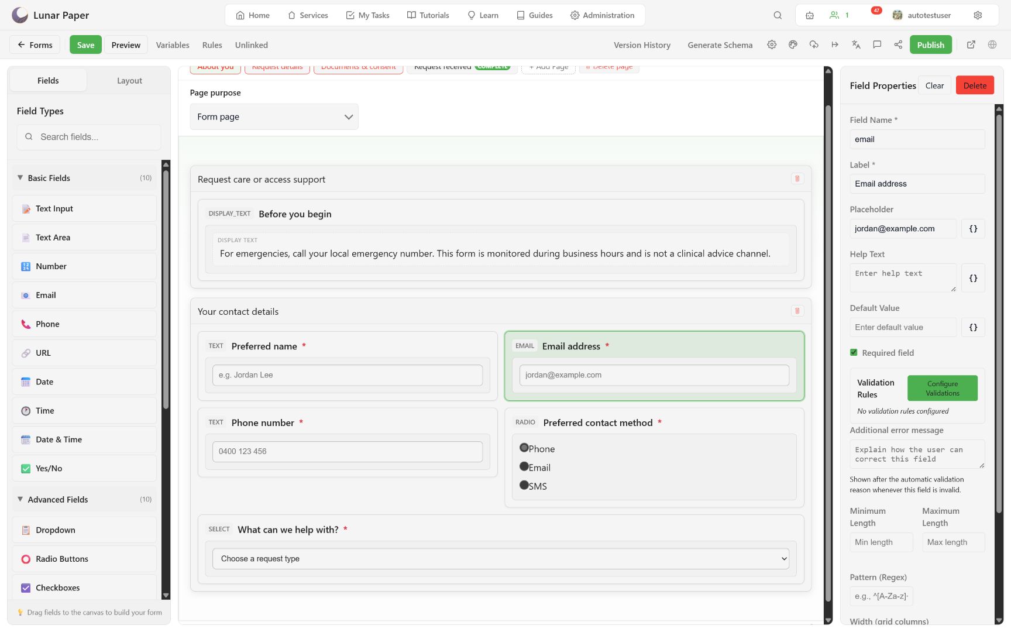1011x632 pixels.
Task: Click the Min length input
Action: point(881,542)
